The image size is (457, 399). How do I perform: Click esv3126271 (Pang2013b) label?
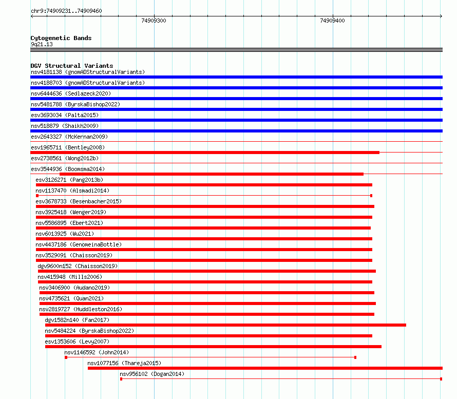(x=69, y=180)
